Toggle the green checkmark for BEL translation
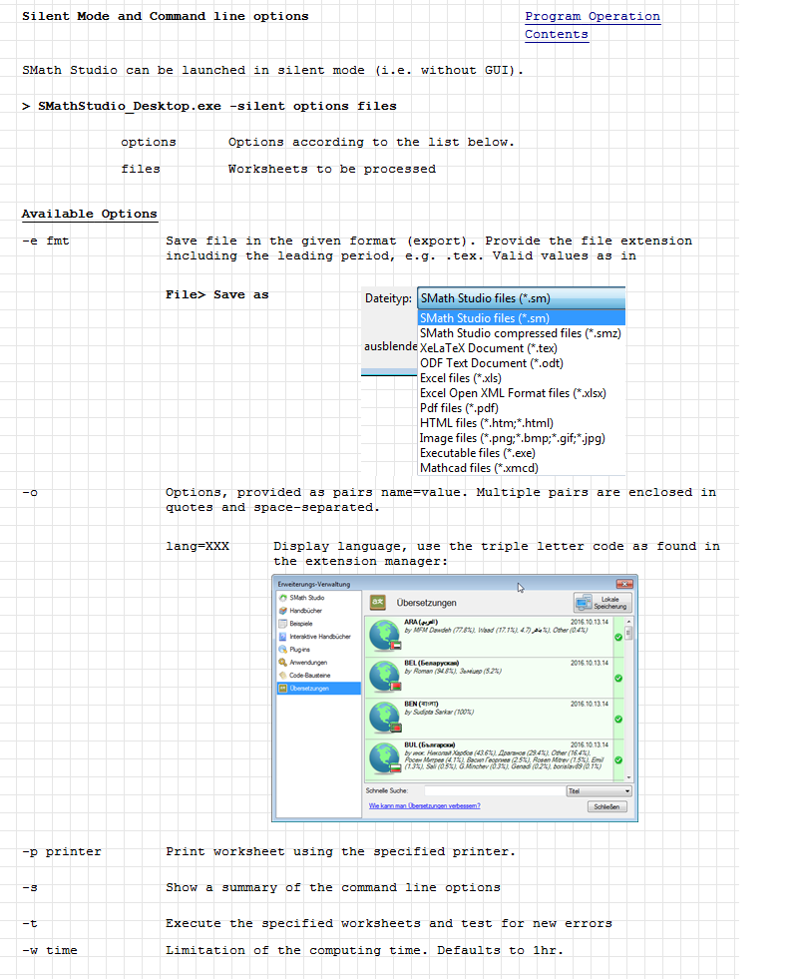Screen dimensions: 804x979 tap(618, 679)
